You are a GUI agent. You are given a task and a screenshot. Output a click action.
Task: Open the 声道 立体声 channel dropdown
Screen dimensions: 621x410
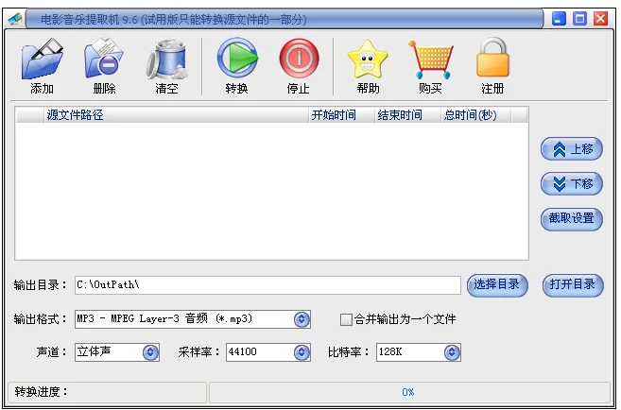click(x=150, y=352)
